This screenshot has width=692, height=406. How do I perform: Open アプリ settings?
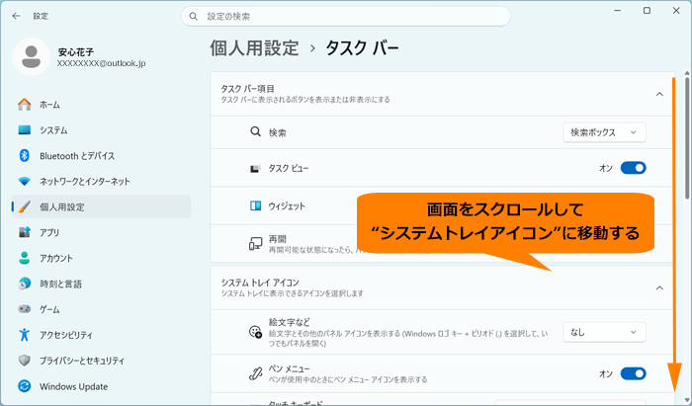(102, 232)
